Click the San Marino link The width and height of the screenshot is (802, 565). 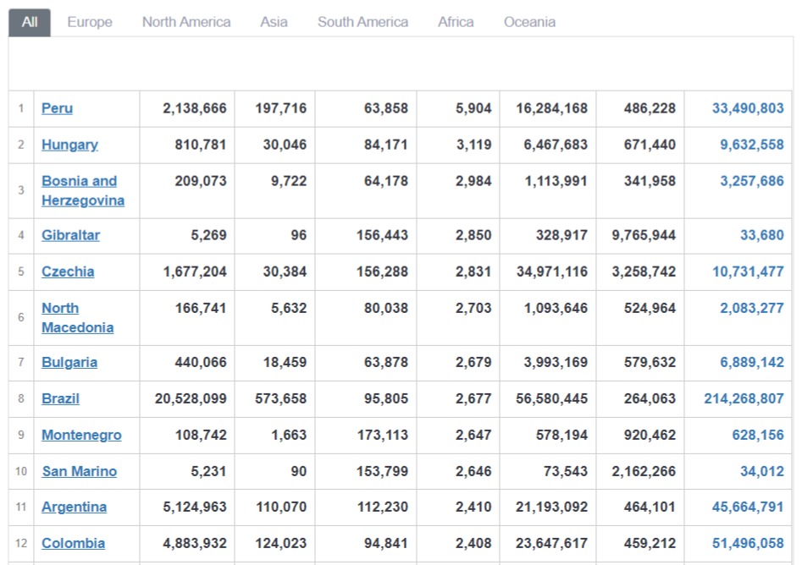[80, 471]
